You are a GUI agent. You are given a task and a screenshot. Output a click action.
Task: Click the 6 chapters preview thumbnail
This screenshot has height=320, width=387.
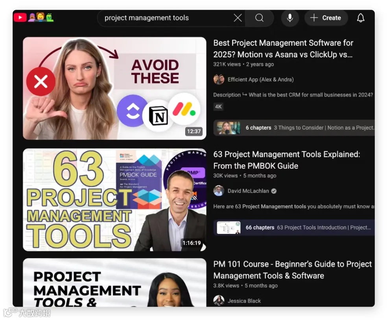pos(228,128)
